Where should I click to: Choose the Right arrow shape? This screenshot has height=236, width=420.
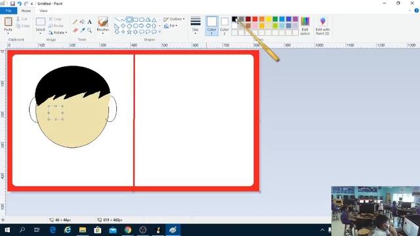[x=142, y=26]
